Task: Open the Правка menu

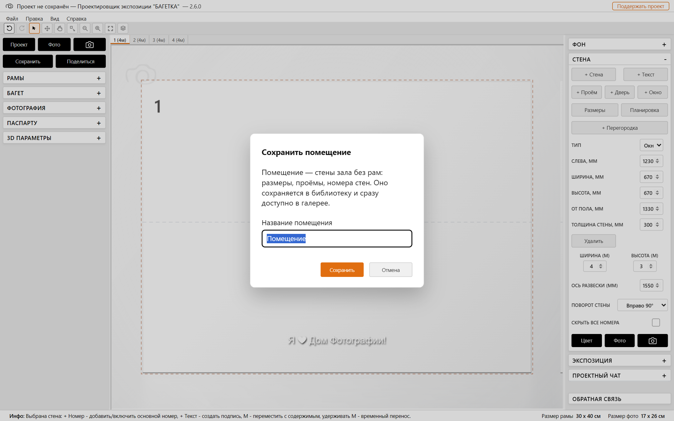Action: click(x=34, y=19)
